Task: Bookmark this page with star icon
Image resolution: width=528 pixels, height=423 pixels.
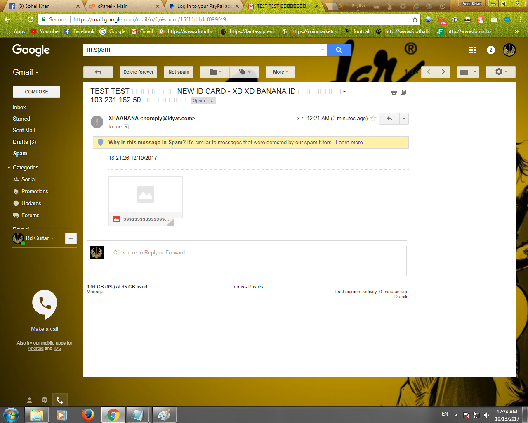Action: (415, 19)
